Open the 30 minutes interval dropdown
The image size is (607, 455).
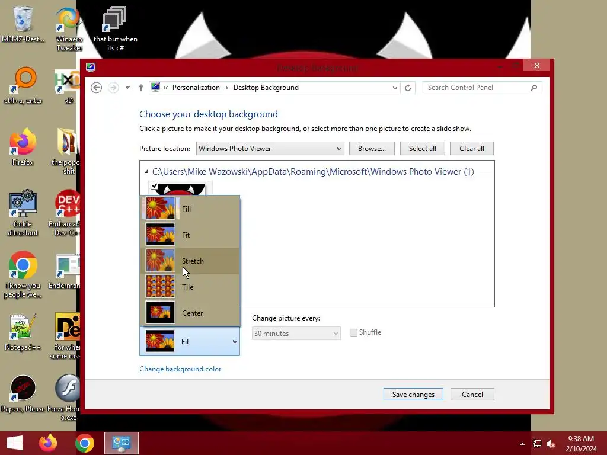296,334
